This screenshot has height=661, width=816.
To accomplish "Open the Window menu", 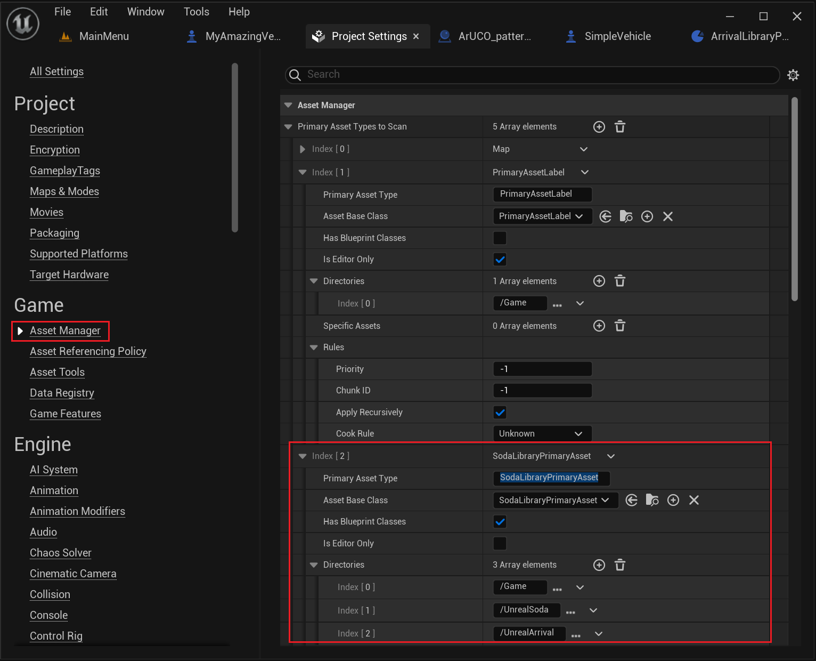I will [145, 12].
